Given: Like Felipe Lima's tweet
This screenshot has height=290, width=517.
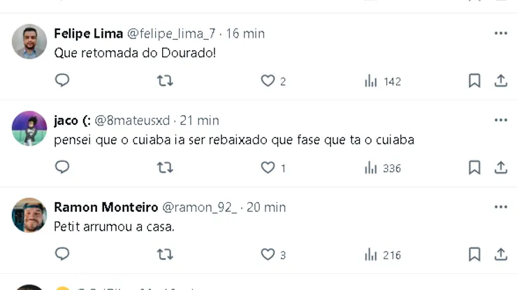Looking at the screenshot, I should 268,81.
